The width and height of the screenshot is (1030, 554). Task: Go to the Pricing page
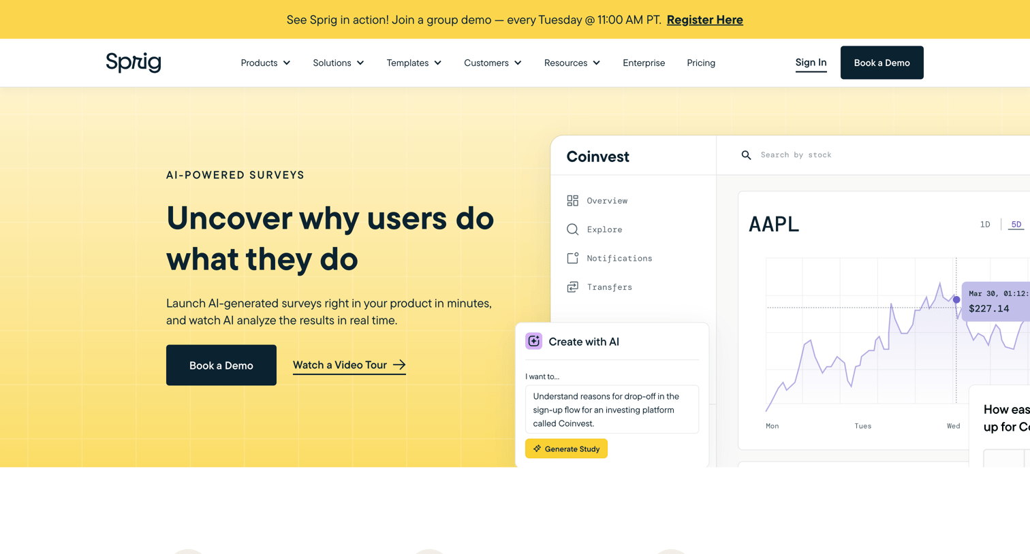(701, 63)
